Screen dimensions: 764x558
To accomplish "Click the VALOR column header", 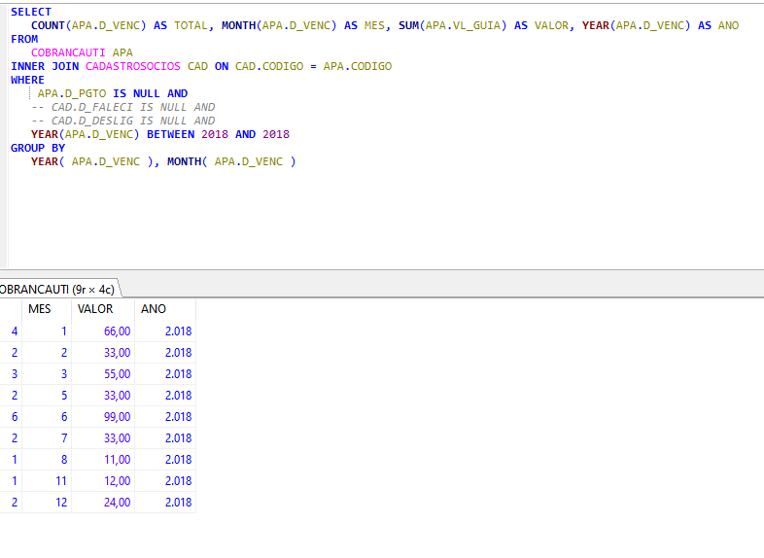I will pos(95,309).
